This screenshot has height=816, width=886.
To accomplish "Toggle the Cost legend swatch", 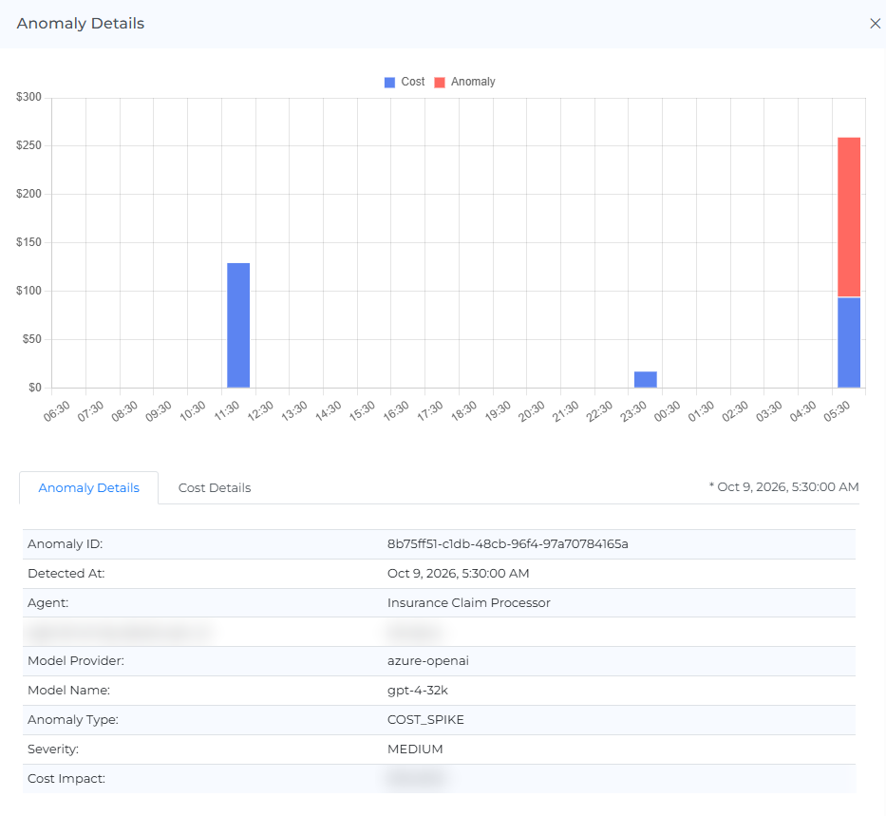I will (x=389, y=83).
